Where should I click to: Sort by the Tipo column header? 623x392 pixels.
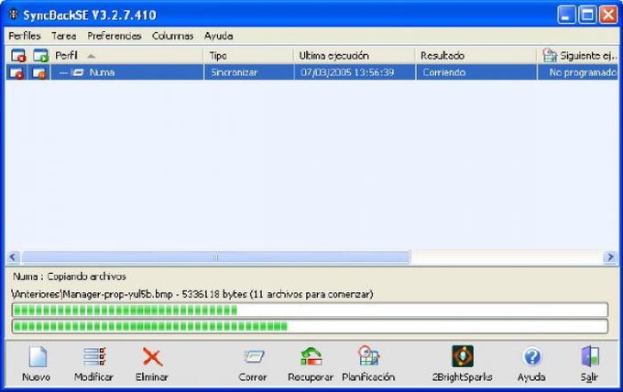(248, 56)
